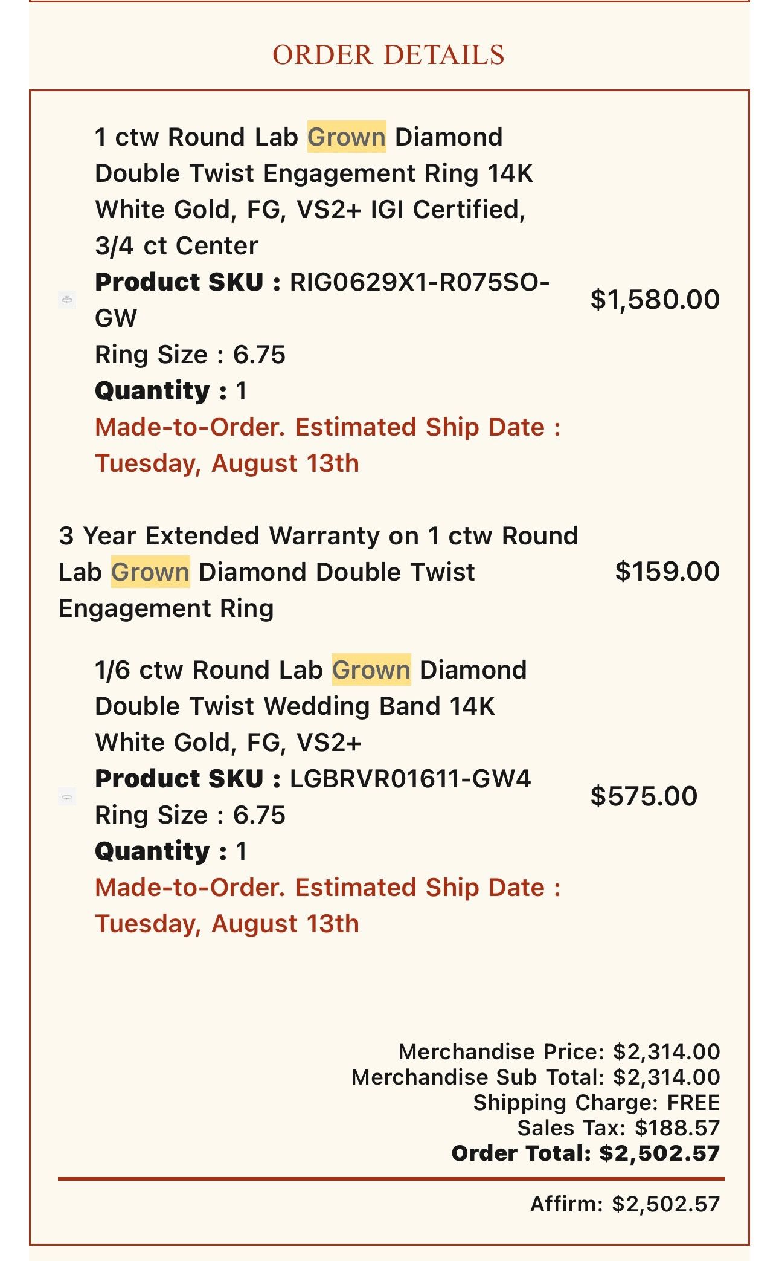Click the ORDER DETAILS heading
The height and width of the screenshot is (1261, 779).
pyautogui.click(x=388, y=55)
